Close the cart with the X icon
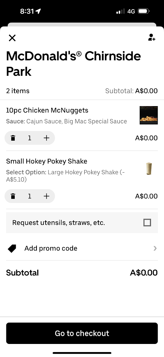Viewport: 164px width, 357px height. point(12,38)
